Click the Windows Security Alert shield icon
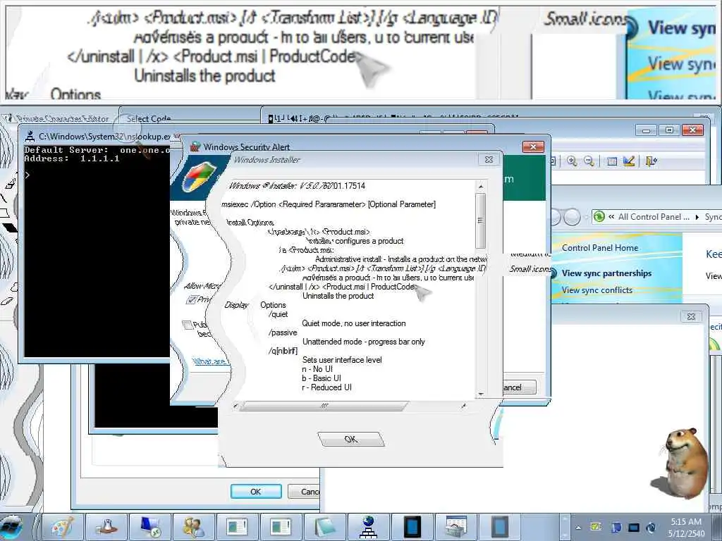 click(x=198, y=178)
